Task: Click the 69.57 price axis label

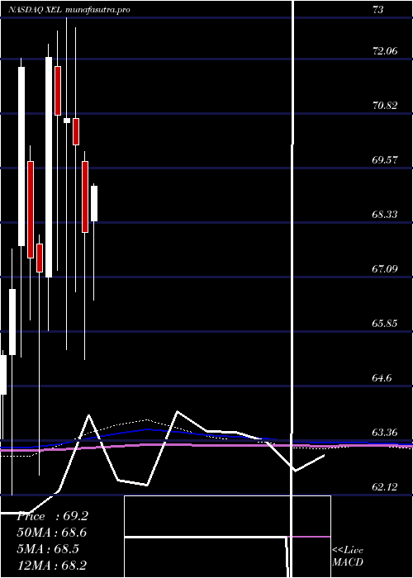Action: pyautogui.click(x=386, y=160)
